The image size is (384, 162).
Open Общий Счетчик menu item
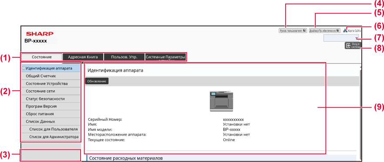[x=51, y=76]
